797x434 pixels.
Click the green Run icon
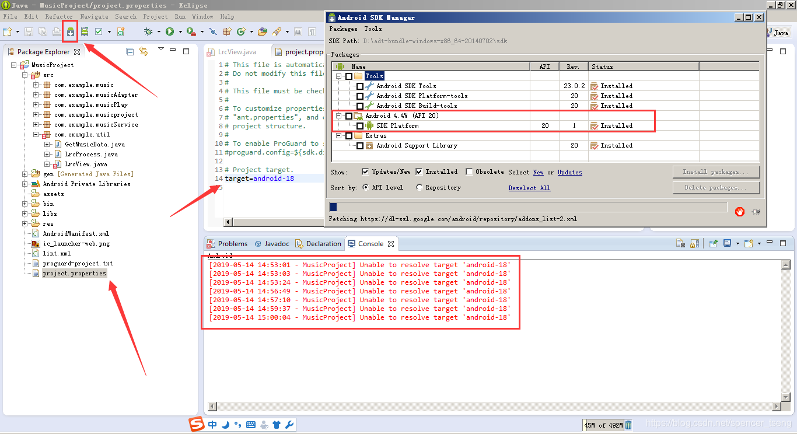click(x=170, y=32)
